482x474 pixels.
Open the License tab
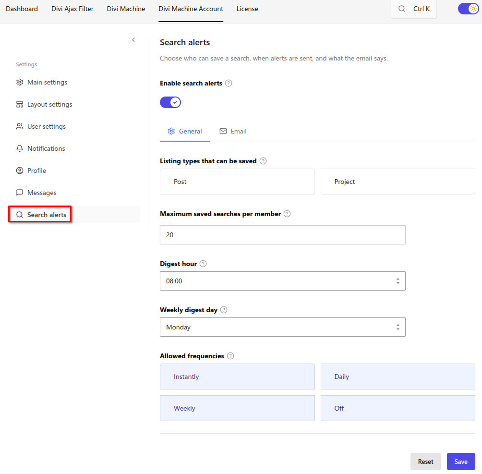pyautogui.click(x=247, y=9)
